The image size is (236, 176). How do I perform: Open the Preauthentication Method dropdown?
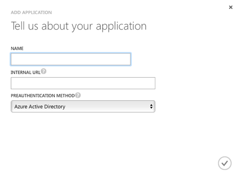[x=83, y=106]
